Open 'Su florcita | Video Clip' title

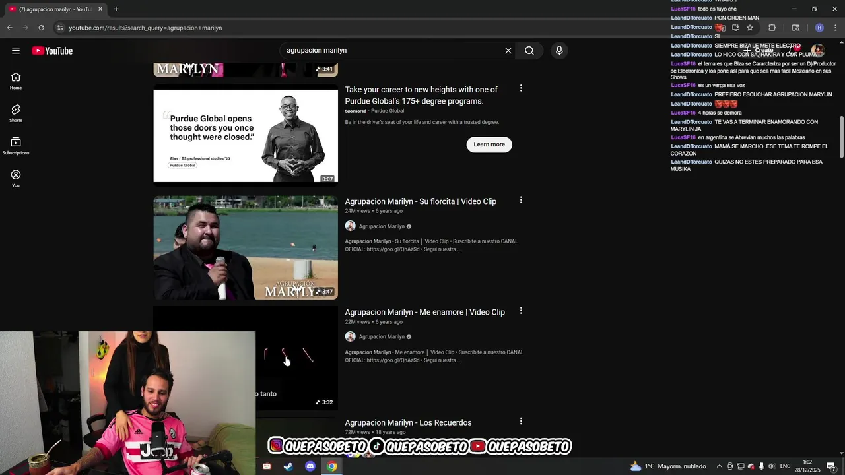point(421,201)
